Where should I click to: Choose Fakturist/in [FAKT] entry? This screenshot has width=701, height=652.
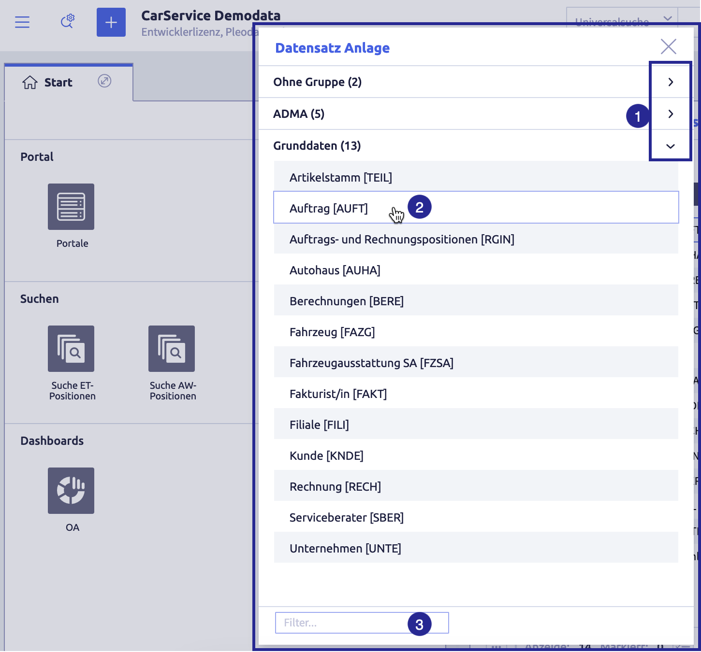point(476,394)
